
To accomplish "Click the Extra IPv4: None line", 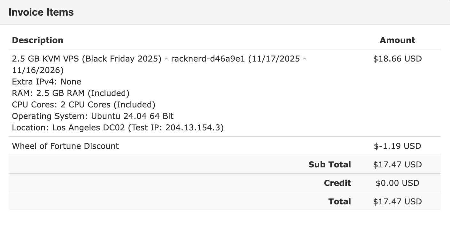I will pos(47,82).
